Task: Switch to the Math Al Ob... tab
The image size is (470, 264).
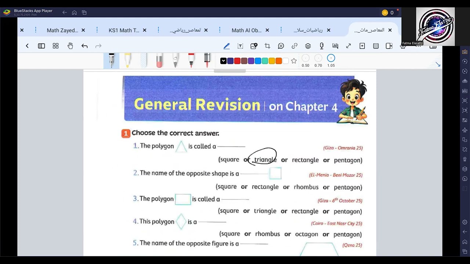Action: (x=246, y=30)
